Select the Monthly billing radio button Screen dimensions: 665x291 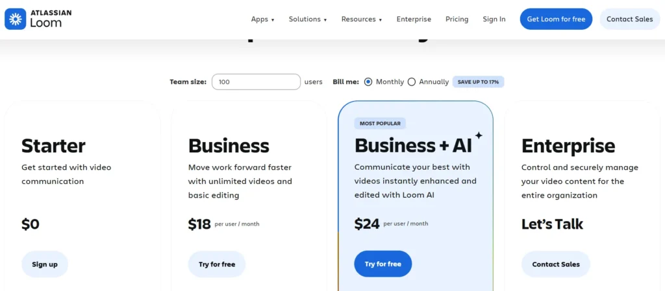click(368, 82)
